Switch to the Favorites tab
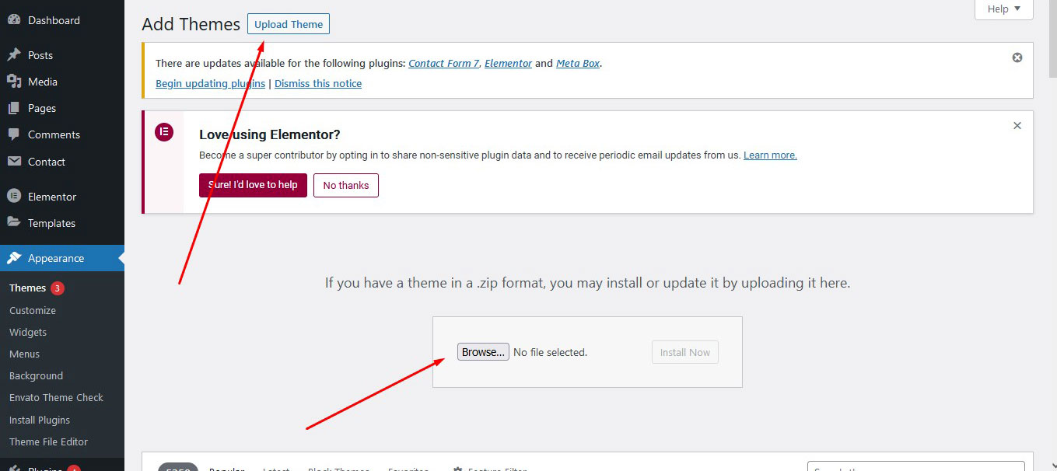Viewport: 1057px width, 471px height. (408, 469)
